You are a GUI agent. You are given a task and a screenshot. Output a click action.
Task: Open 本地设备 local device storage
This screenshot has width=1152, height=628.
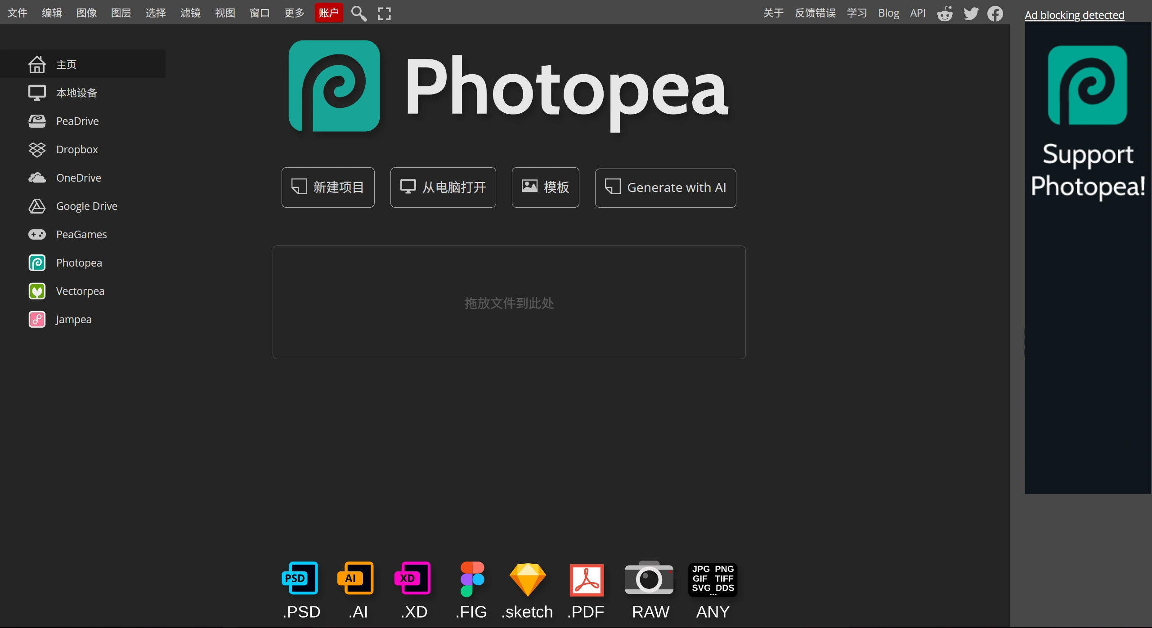point(83,93)
